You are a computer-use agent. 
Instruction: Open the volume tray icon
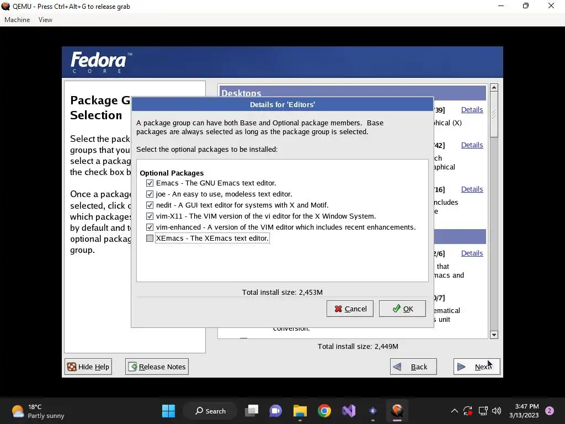click(497, 411)
